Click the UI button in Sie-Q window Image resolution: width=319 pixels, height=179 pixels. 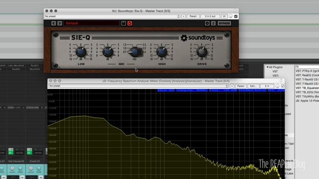(224, 16)
